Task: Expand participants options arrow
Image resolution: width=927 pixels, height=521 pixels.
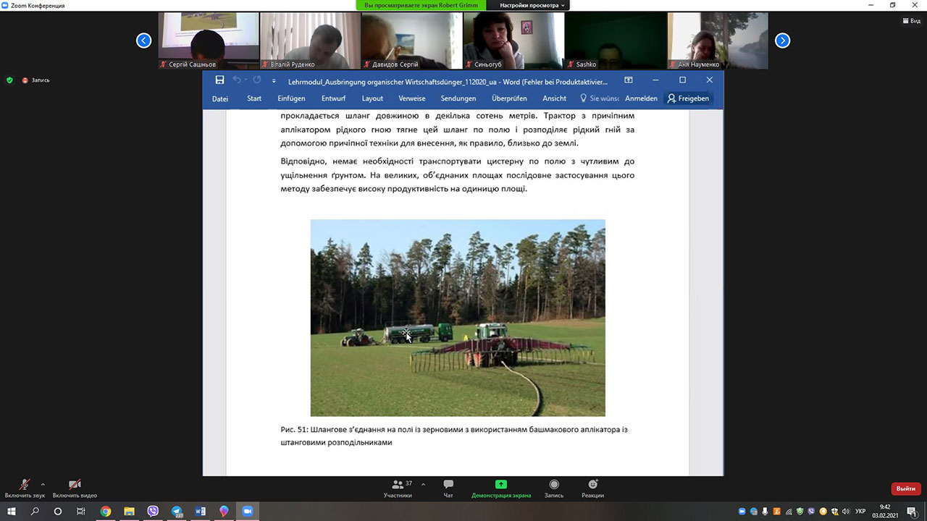Action: tap(423, 484)
